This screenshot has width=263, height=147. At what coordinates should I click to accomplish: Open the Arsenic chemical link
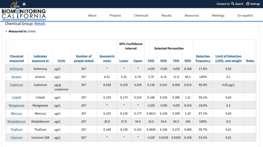(17, 77)
